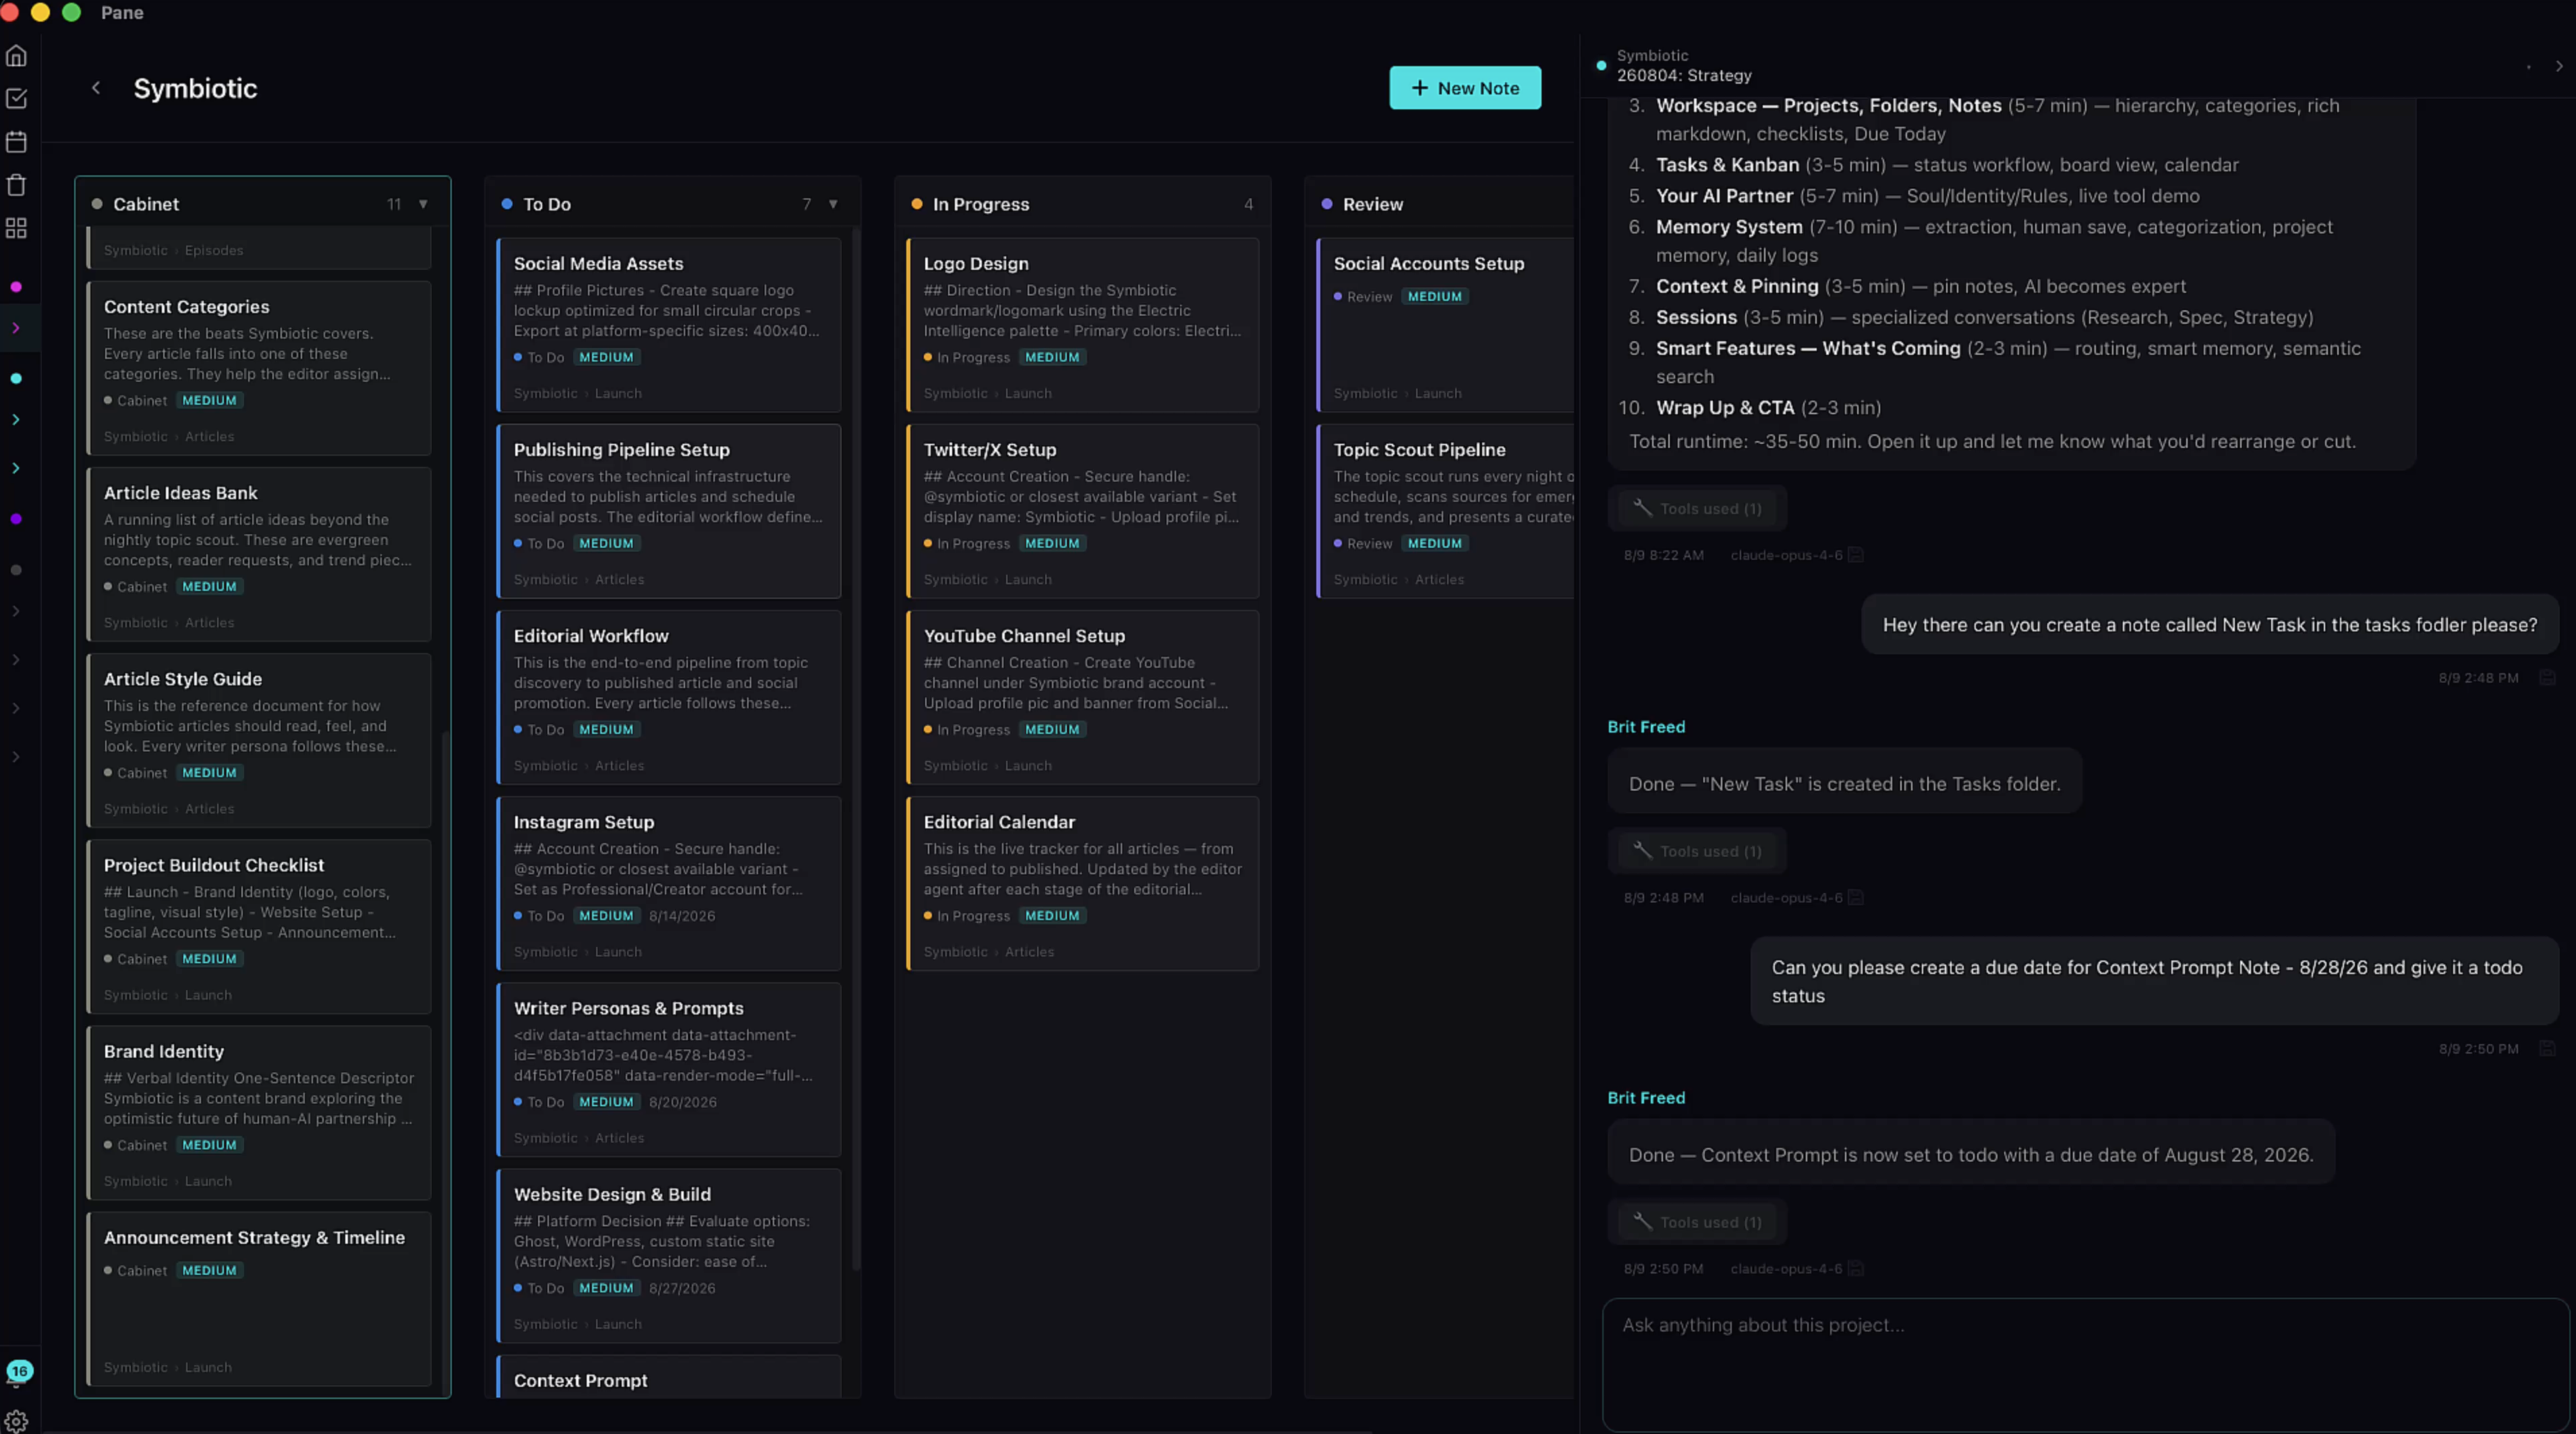This screenshot has height=1434, width=2576.
Task: Click Articles breadcrumb on Content Categories card
Action: pos(210,437)
